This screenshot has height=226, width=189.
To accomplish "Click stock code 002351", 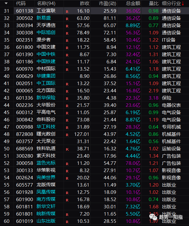I will coord(25,40).
